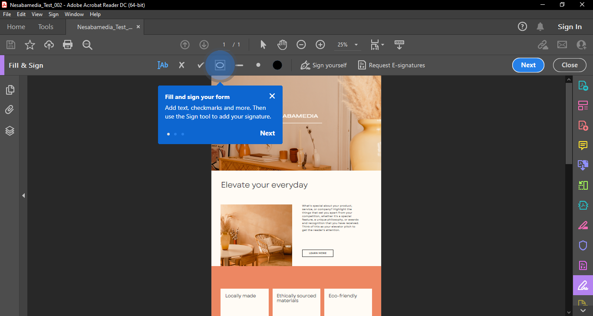Image resolution: width=593 pixels, height=316 pixels.
Task: Select the small dot tool
Action: tap(258, 65)
